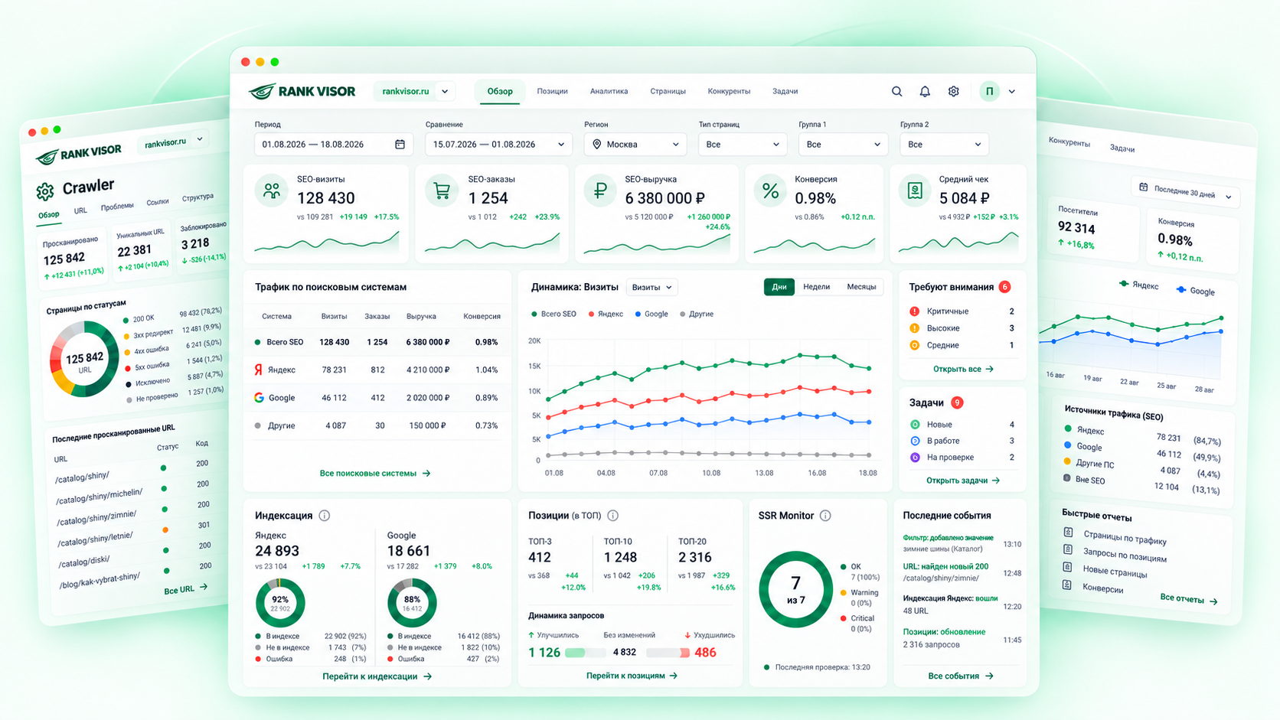Click Все события link
This screenshot has height=720, width=1280.
pyautogui.click(x=961, y=676)
